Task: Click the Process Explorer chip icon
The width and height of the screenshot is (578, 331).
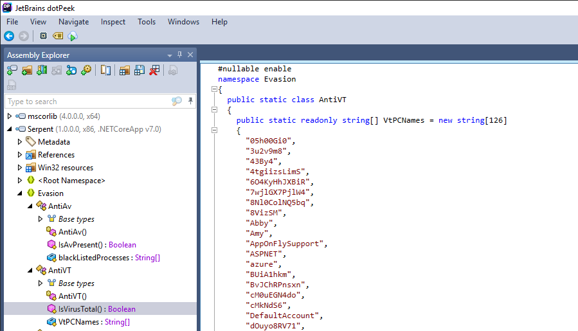Action: pos(43,36)
